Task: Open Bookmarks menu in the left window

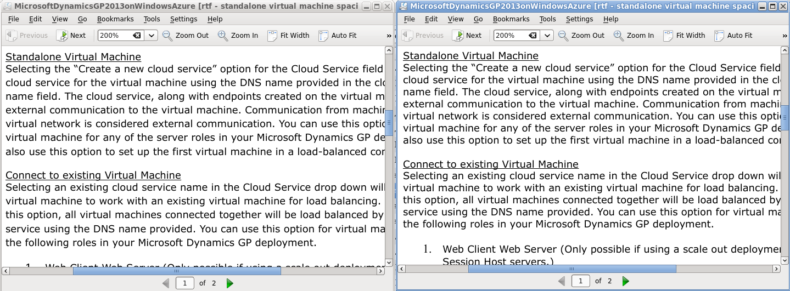Action: tap(115, 19)
